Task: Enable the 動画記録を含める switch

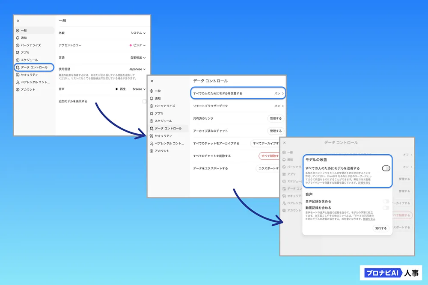Action: tap(386, 208)
